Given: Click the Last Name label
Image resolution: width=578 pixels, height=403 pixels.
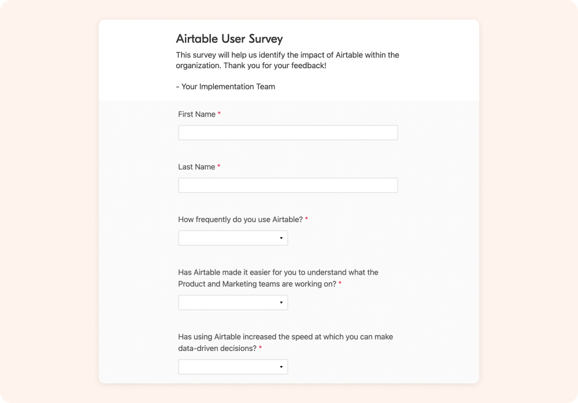Looking at the screenshot, I should click(x=195, y=167).
